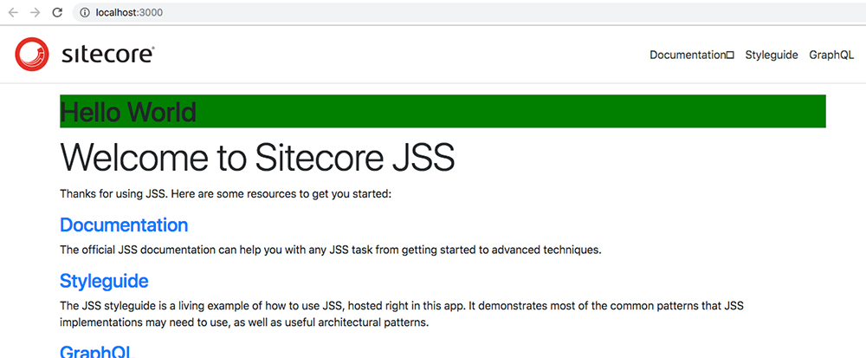Click the browser forward arrow
866x358 pixels.
pos(36,12)
